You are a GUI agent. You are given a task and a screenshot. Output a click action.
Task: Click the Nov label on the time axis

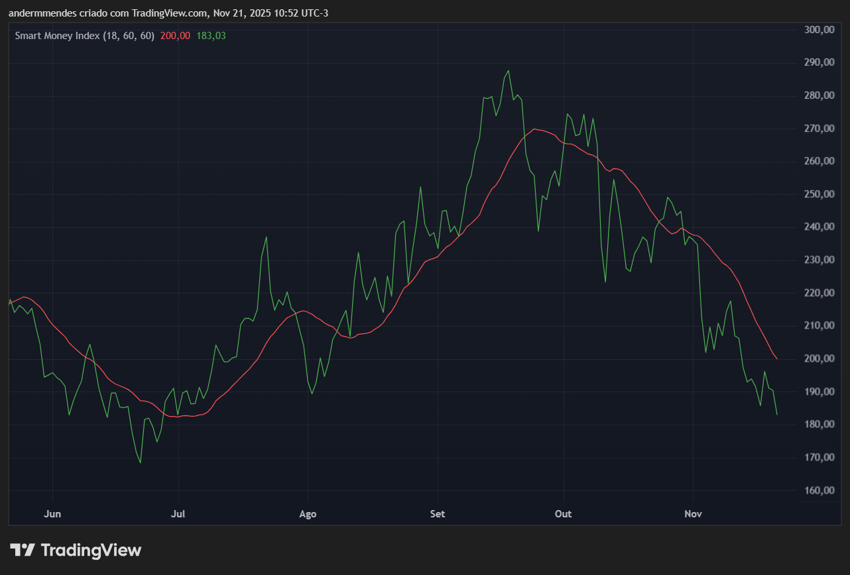click(693, 513)
